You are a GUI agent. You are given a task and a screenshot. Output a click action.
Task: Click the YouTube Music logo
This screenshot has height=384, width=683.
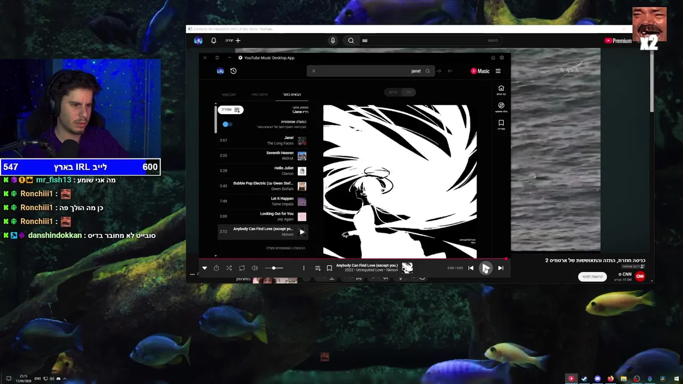480,71
